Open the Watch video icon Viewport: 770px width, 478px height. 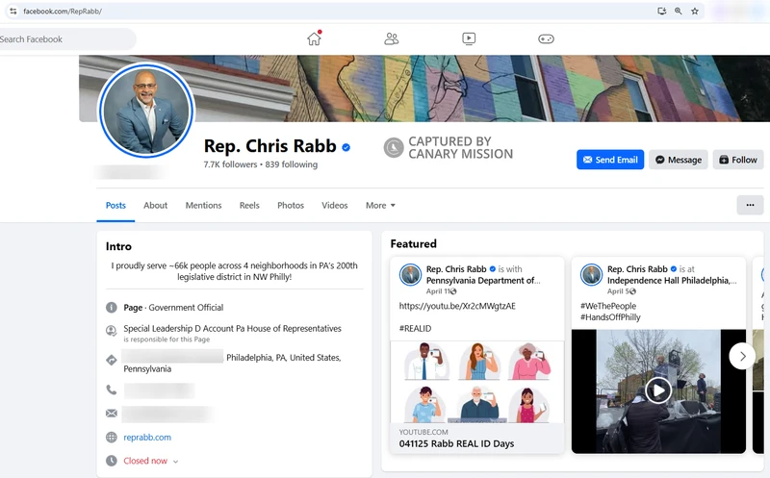(x=468, y=39)
